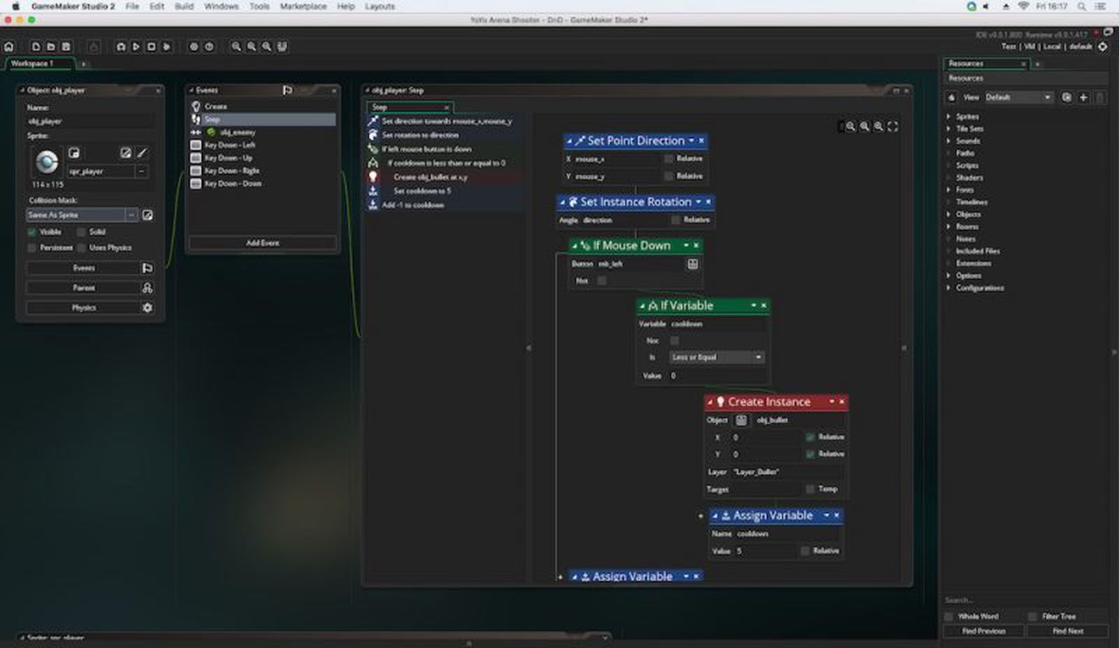1119x648 pixels.
Task: Click the Add Event button in Events panel
Action: tap(262, 242)
